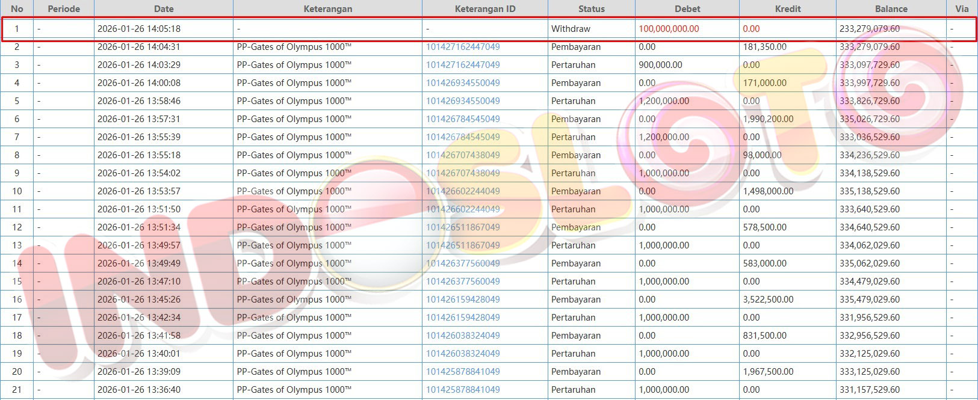978x400 pixels.
Task: Open ID 101426511867049 link in row 12
Action: (463, 227)
